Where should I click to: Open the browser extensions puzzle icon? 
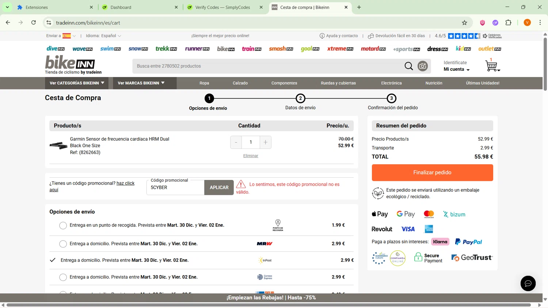click(x=508, y=23)
